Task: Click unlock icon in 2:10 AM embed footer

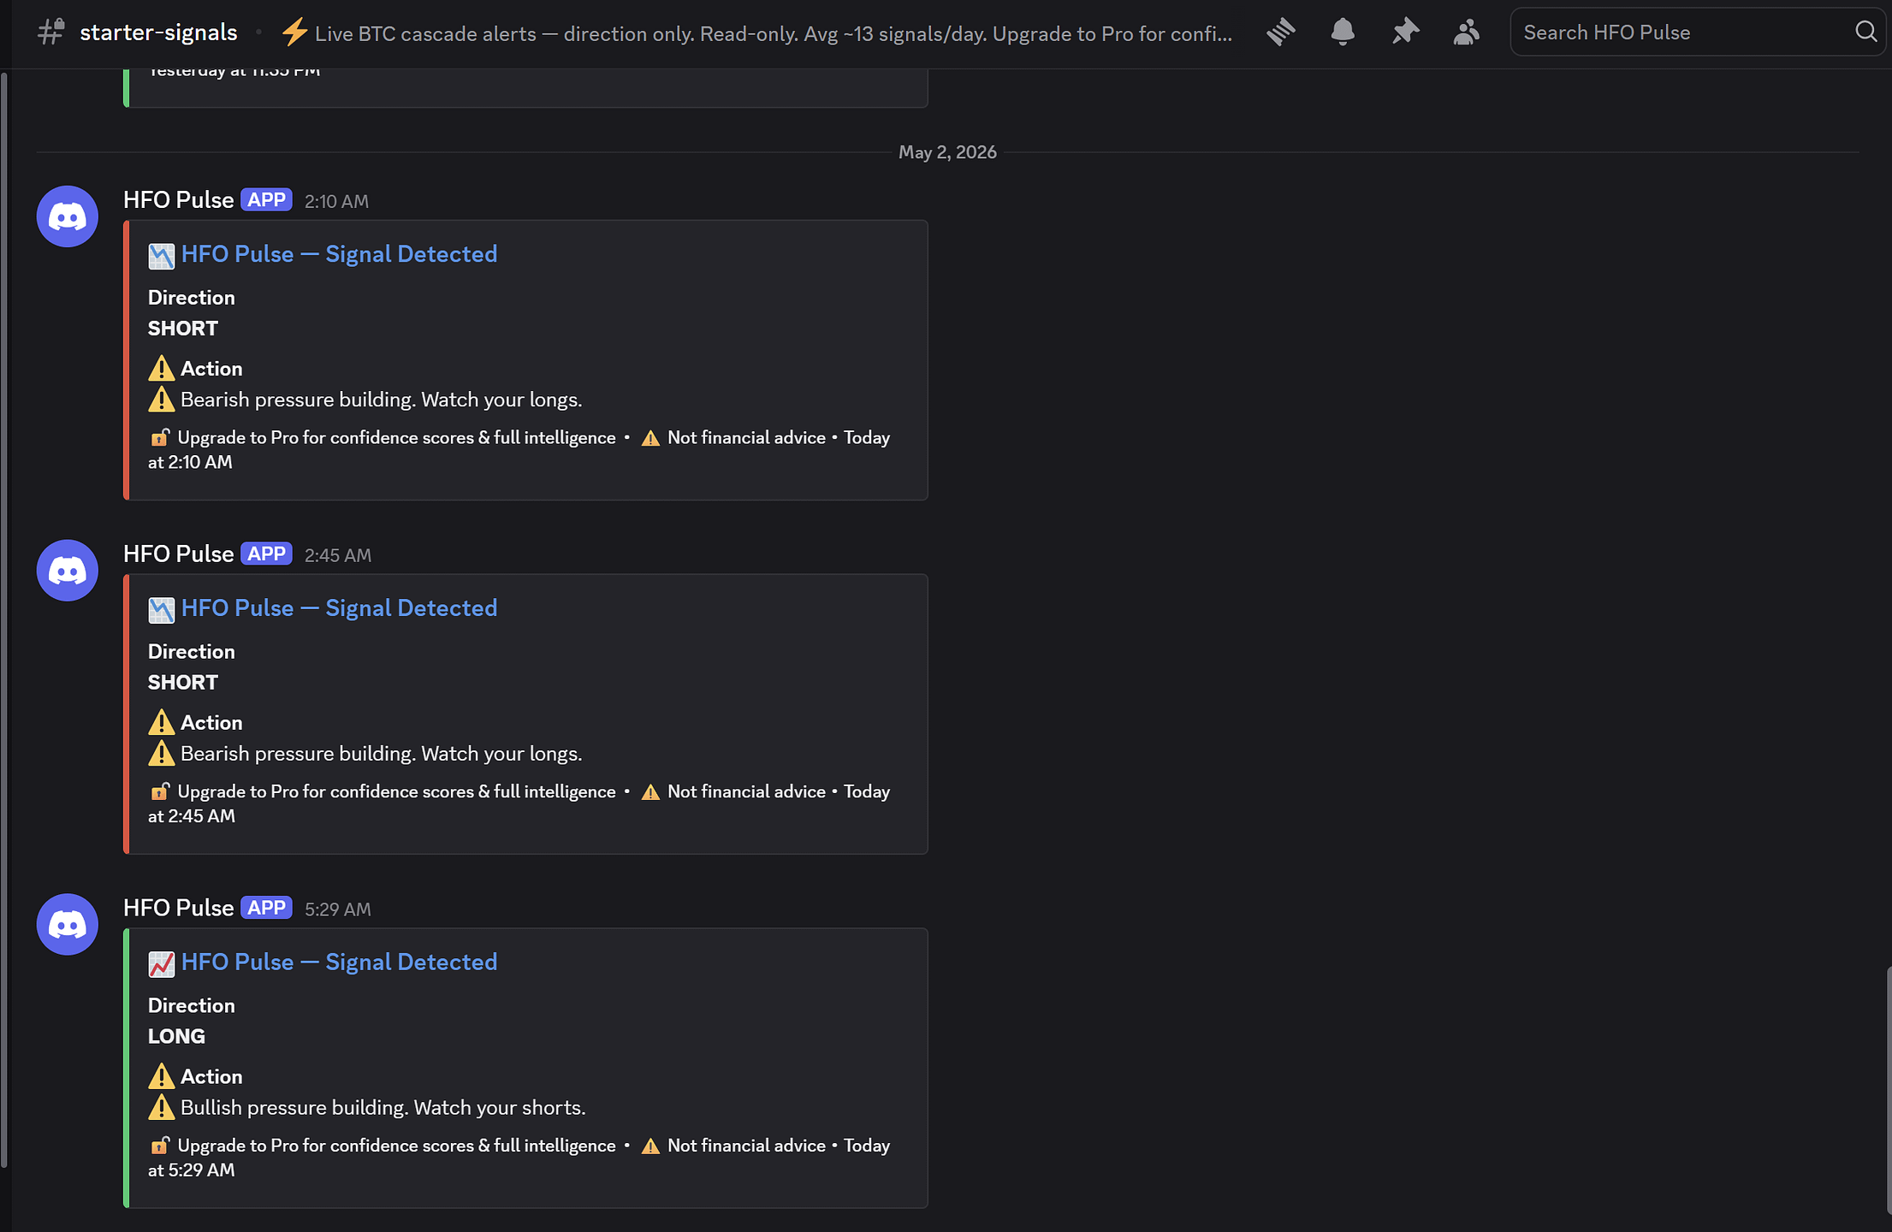Action: [x=160, y=438]
